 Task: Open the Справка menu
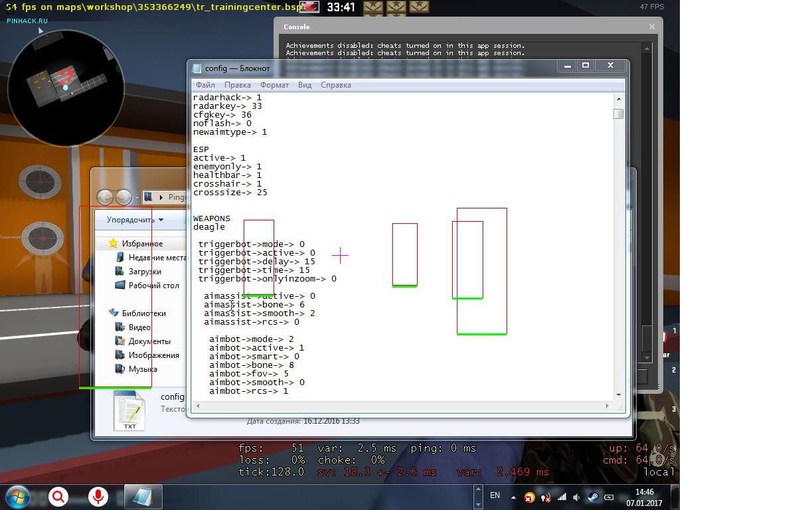click(x=336, y=85)
